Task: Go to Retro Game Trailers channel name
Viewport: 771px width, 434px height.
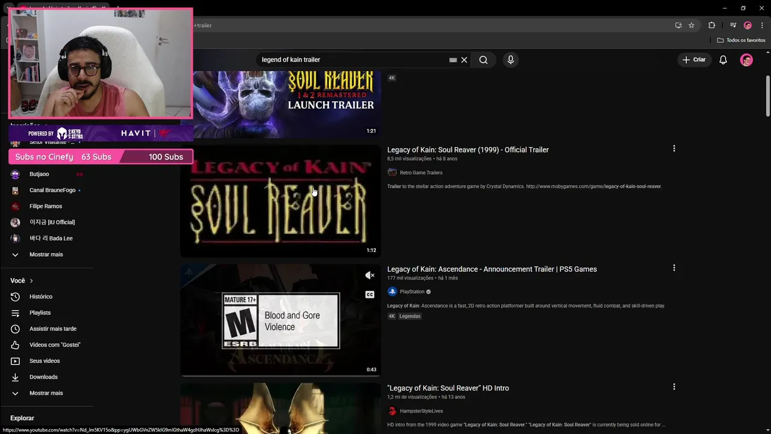Action: coord(421,172)
